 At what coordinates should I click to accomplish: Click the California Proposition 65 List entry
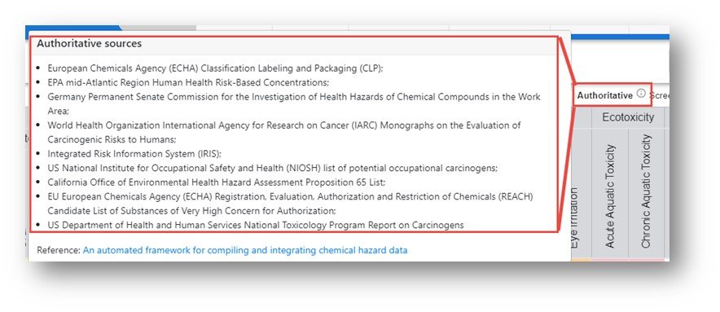pyautogui.click(x=217, y=182)
